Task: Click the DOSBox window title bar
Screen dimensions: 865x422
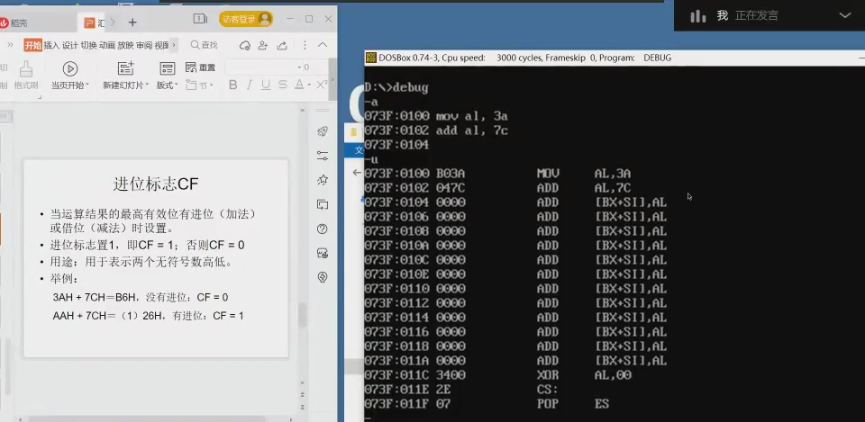Action: 615,58
